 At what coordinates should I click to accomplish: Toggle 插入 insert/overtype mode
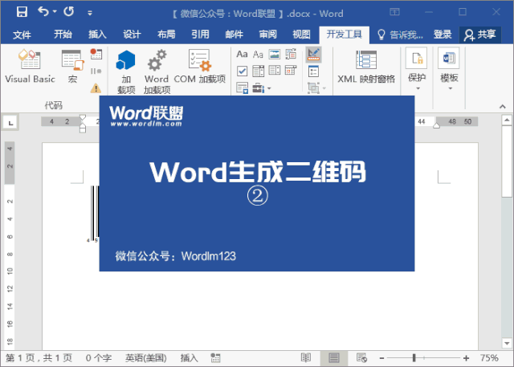point(190,358)
